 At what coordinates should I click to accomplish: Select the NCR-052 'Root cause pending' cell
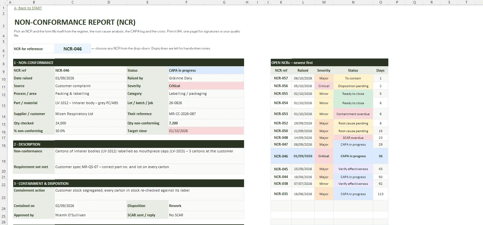coord(353,123)
